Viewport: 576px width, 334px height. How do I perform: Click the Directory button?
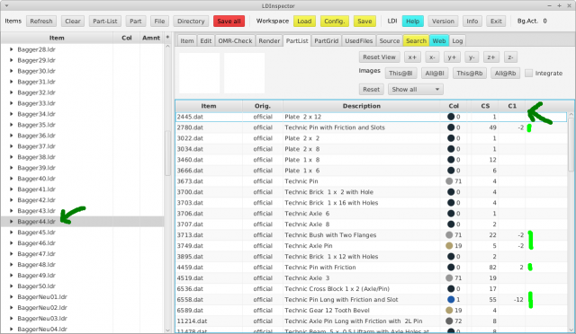tap(191, 22)
